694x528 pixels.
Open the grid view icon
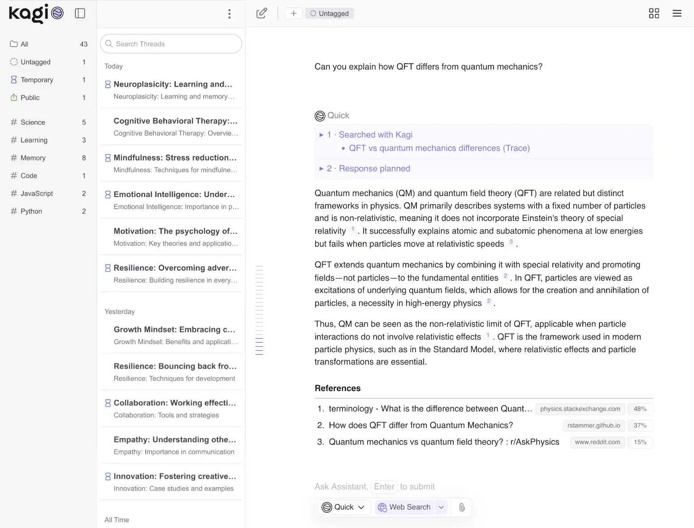654,13
